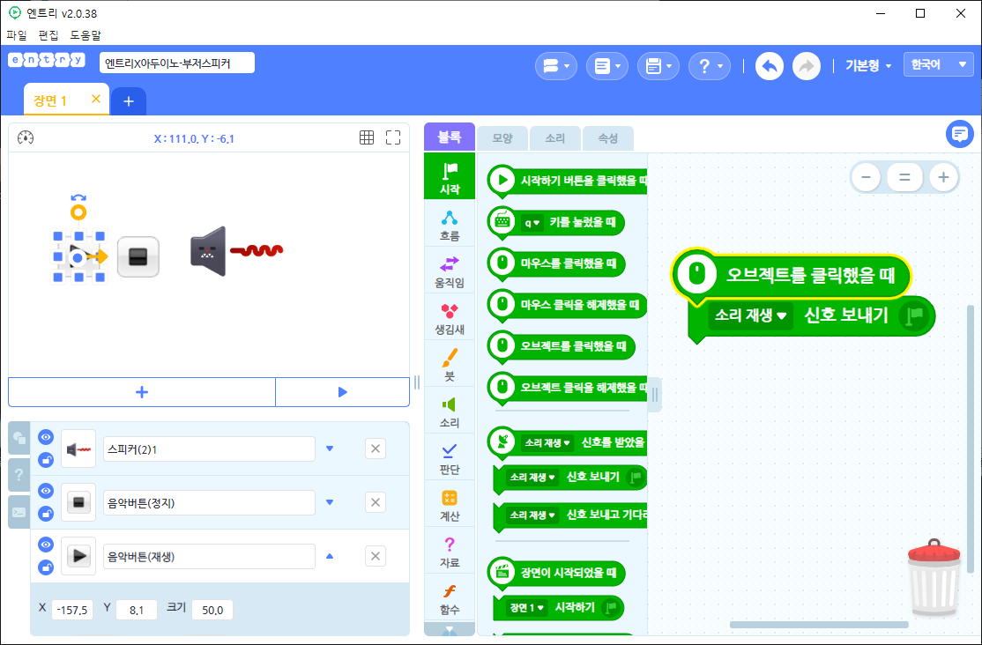Image resolution: width=982 pixels, height=645 pixels.
Task: Delete the 스피커(2)1 object
Action: 376,449
